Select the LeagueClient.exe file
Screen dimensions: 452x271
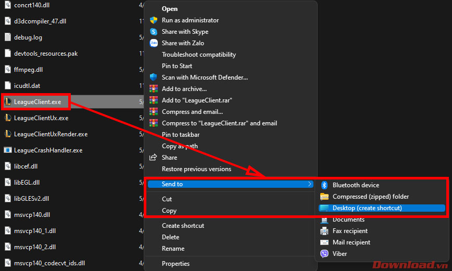(x=37, y=102)
